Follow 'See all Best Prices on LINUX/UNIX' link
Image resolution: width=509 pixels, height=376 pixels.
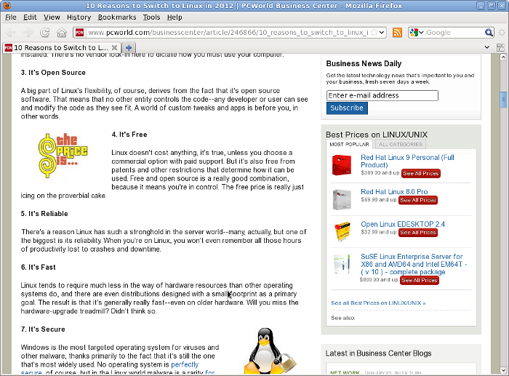[x=378, y=303]
